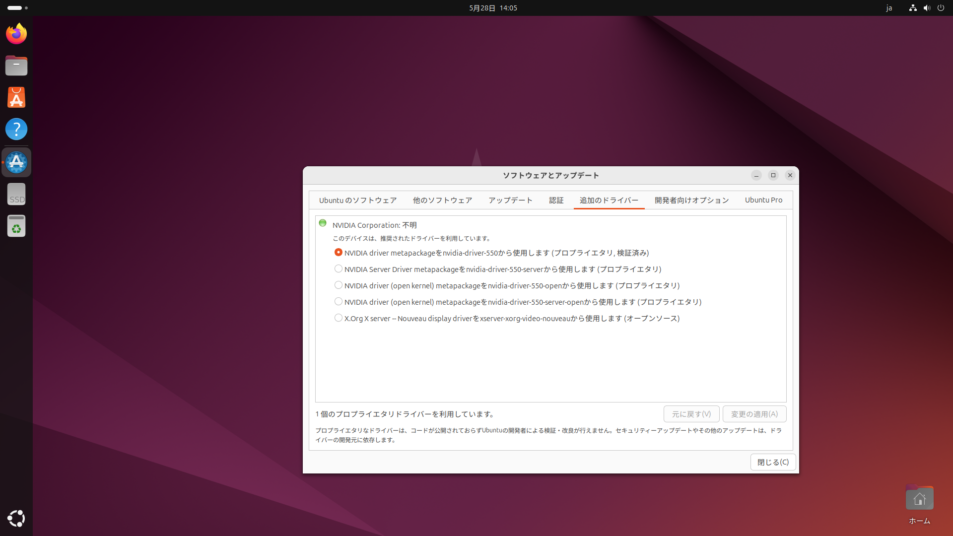This screenshot has width=953, height=536.
Task: Select nvidia-driver-550-server radio option
Action: pyautogui.click(x=339, y=269)
